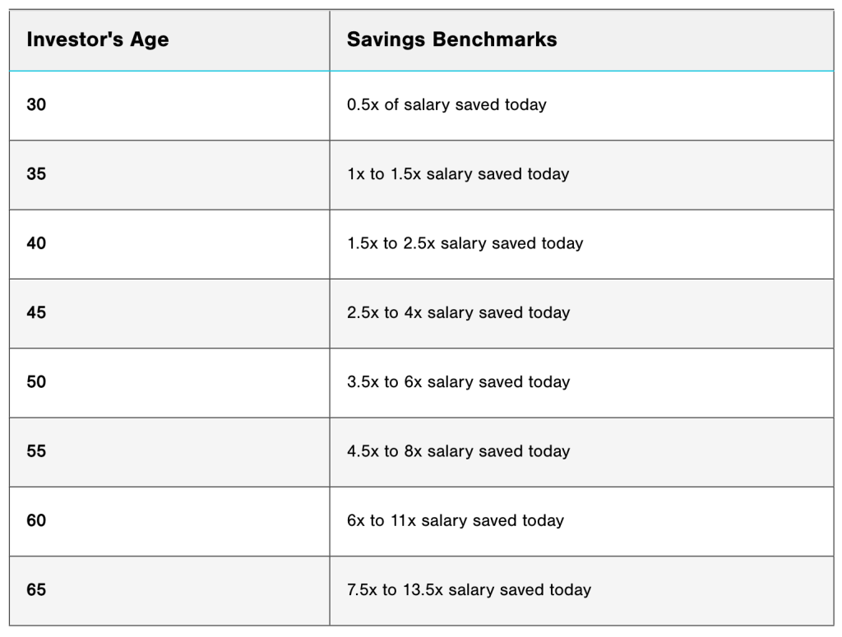This screenshot has width=842, height=637.
Task: Select the age 55 cell
Action: 36,451
